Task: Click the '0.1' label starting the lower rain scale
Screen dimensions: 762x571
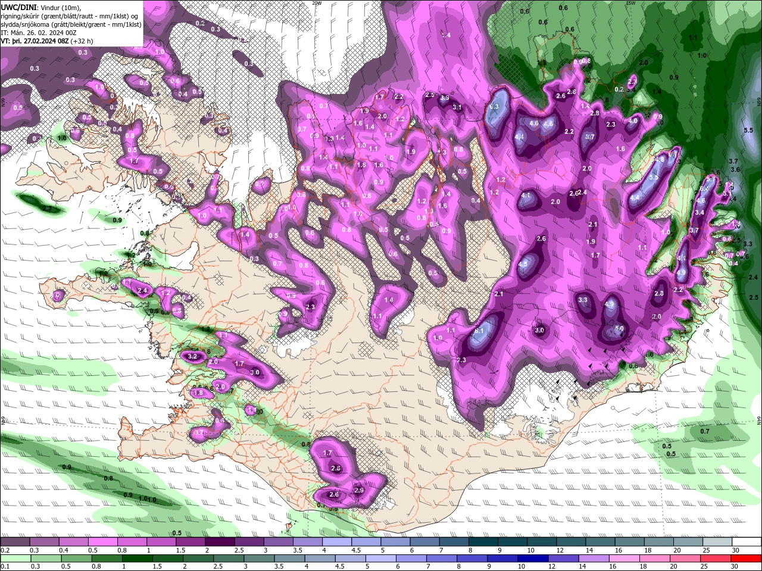Action: tap(5, 567)
